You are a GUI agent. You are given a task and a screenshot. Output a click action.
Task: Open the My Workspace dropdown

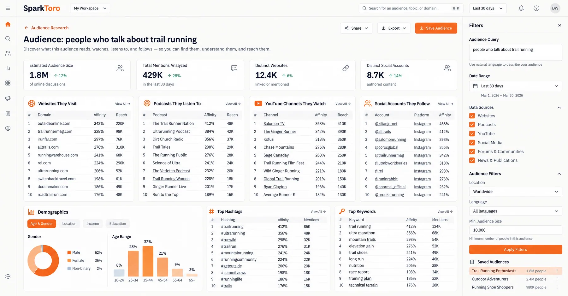coord(90,8)
